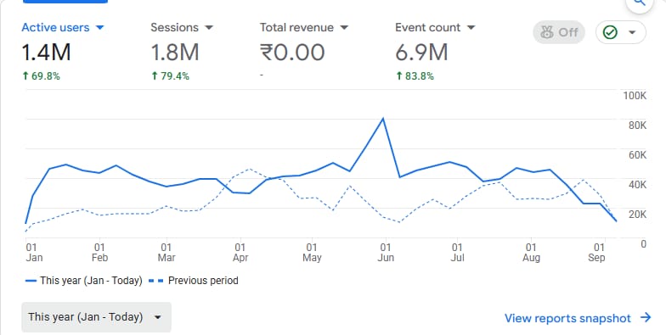Click the search magnifier icon
The width and height of the screenshot is (666, 335).
pyautogui.click(x=639, y=3)
